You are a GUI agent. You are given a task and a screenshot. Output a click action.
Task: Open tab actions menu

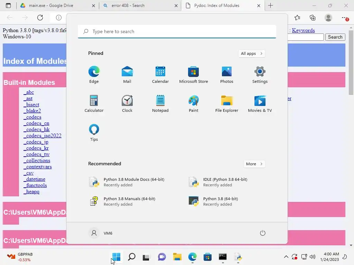(x=8, y=6)
